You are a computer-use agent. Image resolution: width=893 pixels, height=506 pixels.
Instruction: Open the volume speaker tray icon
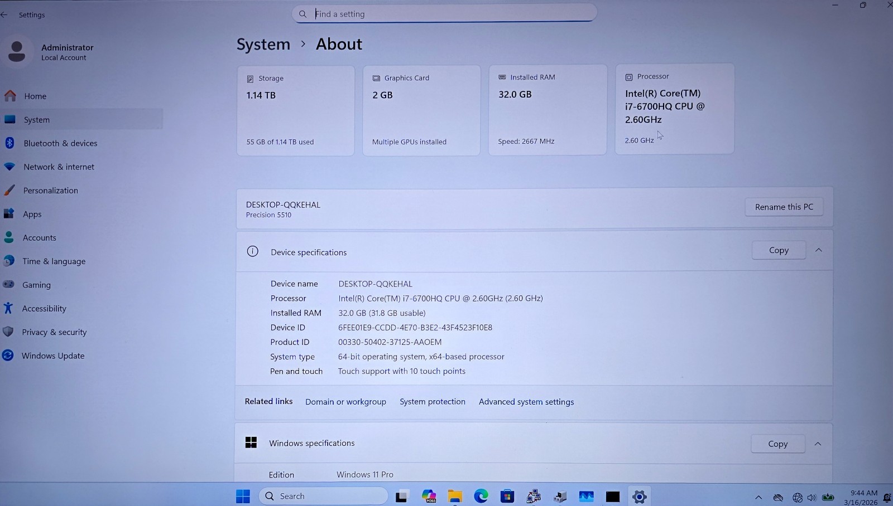pyautogui.click(x=812, y=498)
